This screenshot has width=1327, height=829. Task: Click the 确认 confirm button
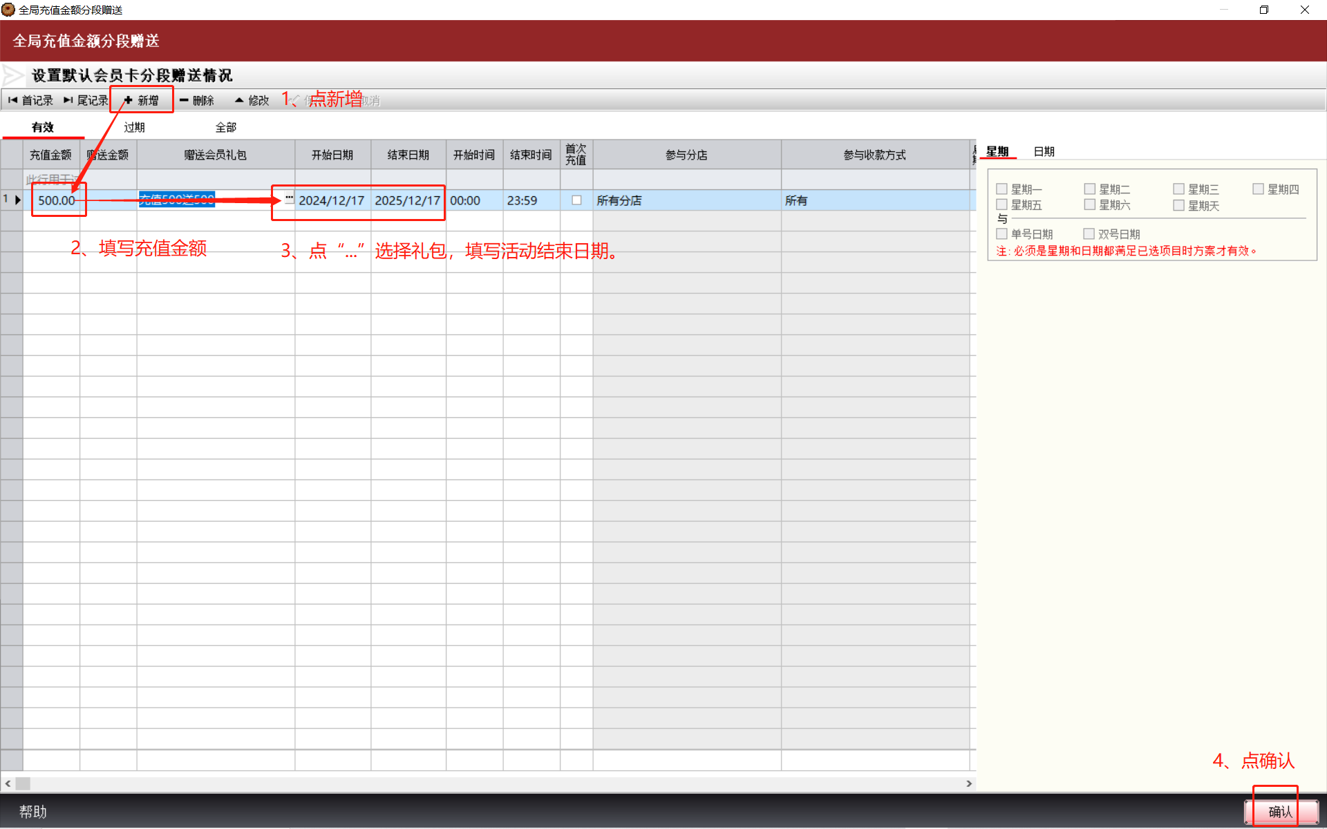pos(1280,811)
